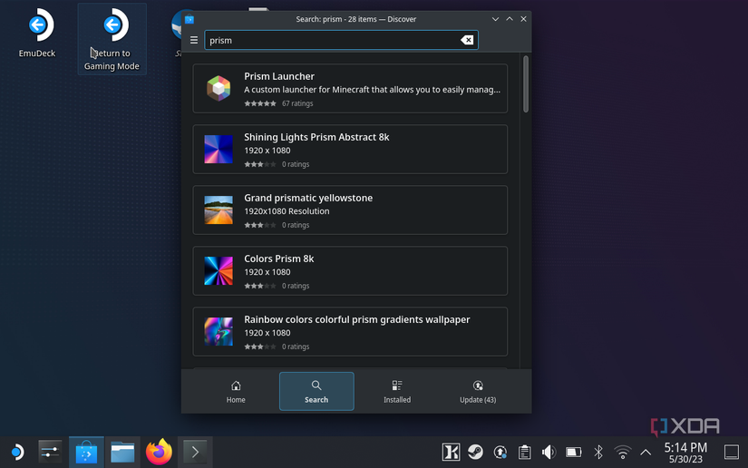This screenshot has height=468, width=748.
Task: Select the Search tab
Action: (316, 391)
